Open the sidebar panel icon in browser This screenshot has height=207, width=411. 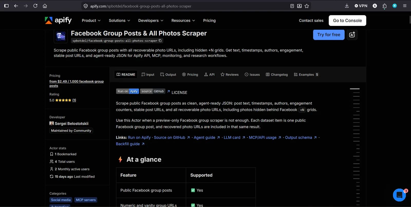pyautogui.click(x=6, y=6)
